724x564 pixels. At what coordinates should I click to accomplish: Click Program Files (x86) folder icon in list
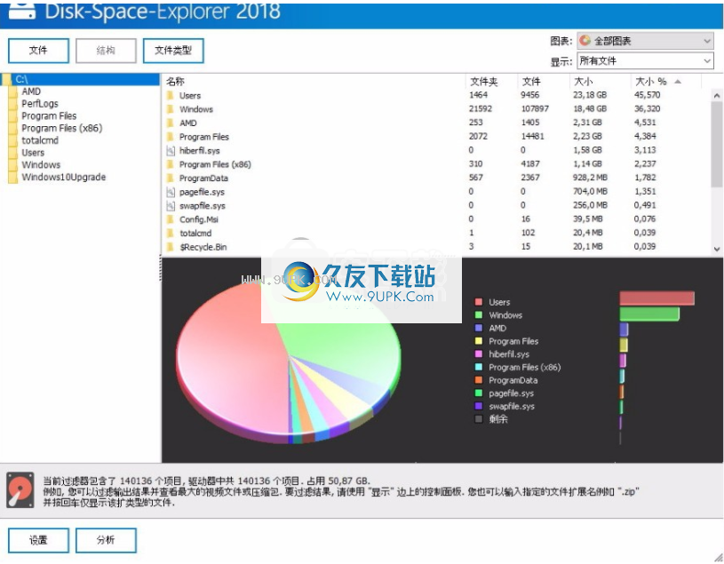(x=171, y=164)
